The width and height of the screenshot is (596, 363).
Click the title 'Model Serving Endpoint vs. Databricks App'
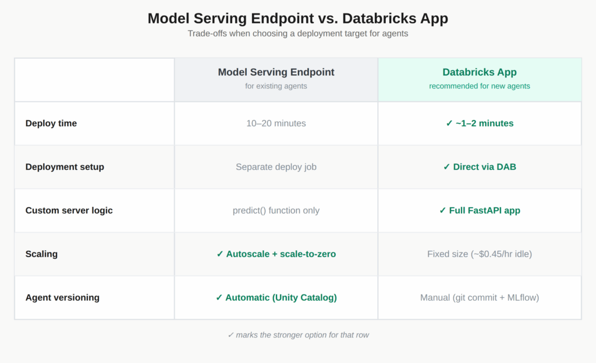click(x=297, y=18)
